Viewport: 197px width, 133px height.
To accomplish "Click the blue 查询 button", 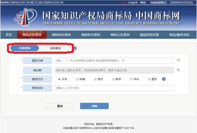I will click(94, 106).
